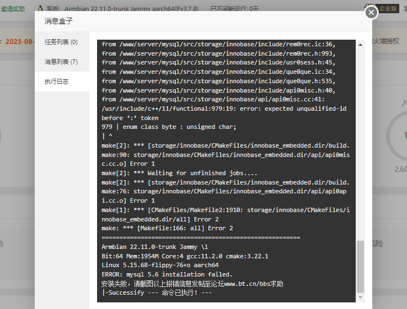
Task: Click the 邀请奖励 link in background
Action: pos(13,9)
